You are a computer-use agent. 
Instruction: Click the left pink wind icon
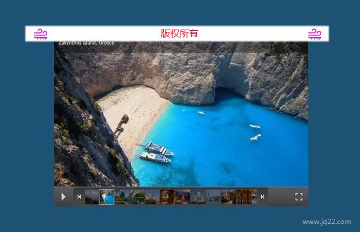(x=40, y=34)
